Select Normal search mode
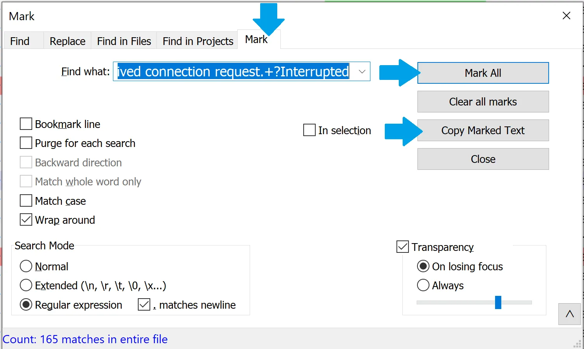The width and height of the screenshot is (584, 349). [26, 266]
